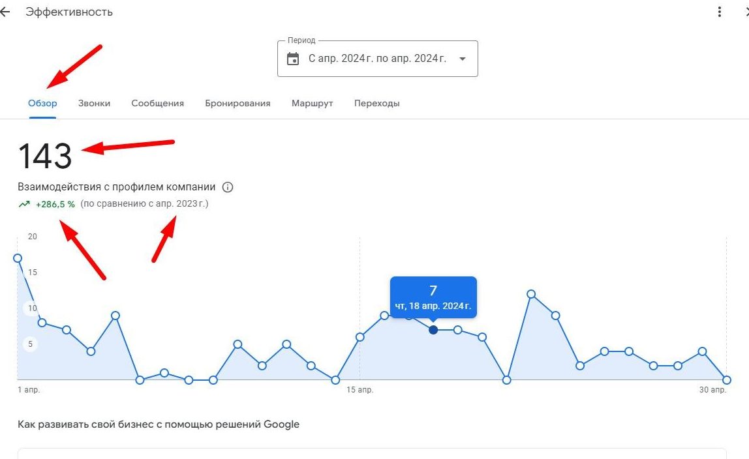
Task: Click the data point at 15 апр. gridline
Action: coord(359,337)
